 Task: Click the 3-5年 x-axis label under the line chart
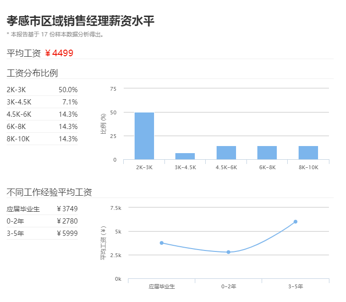click(295, 286)
